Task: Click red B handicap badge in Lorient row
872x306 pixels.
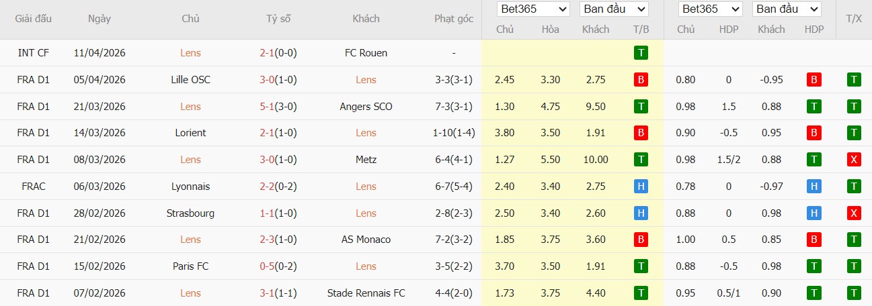Action: 814,133
